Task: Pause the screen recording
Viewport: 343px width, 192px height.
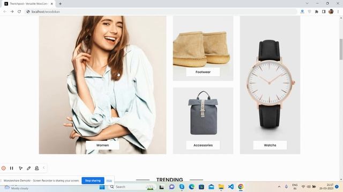Action: pos(12,168)
